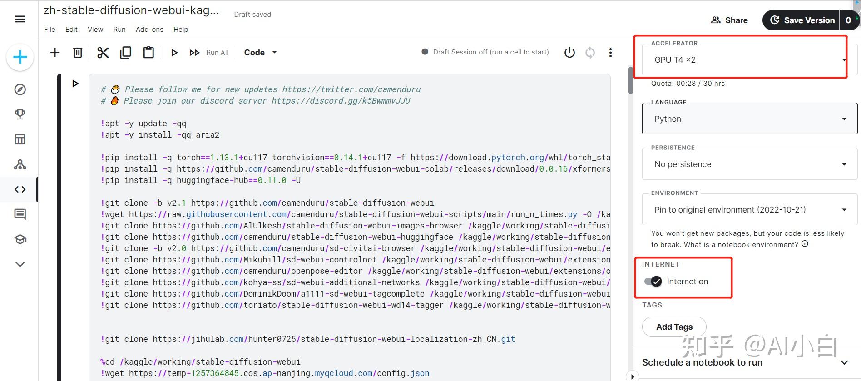Click the add cell plus icon
The width and height of the screenshot is (861, 381).
[x=55, y=53]
